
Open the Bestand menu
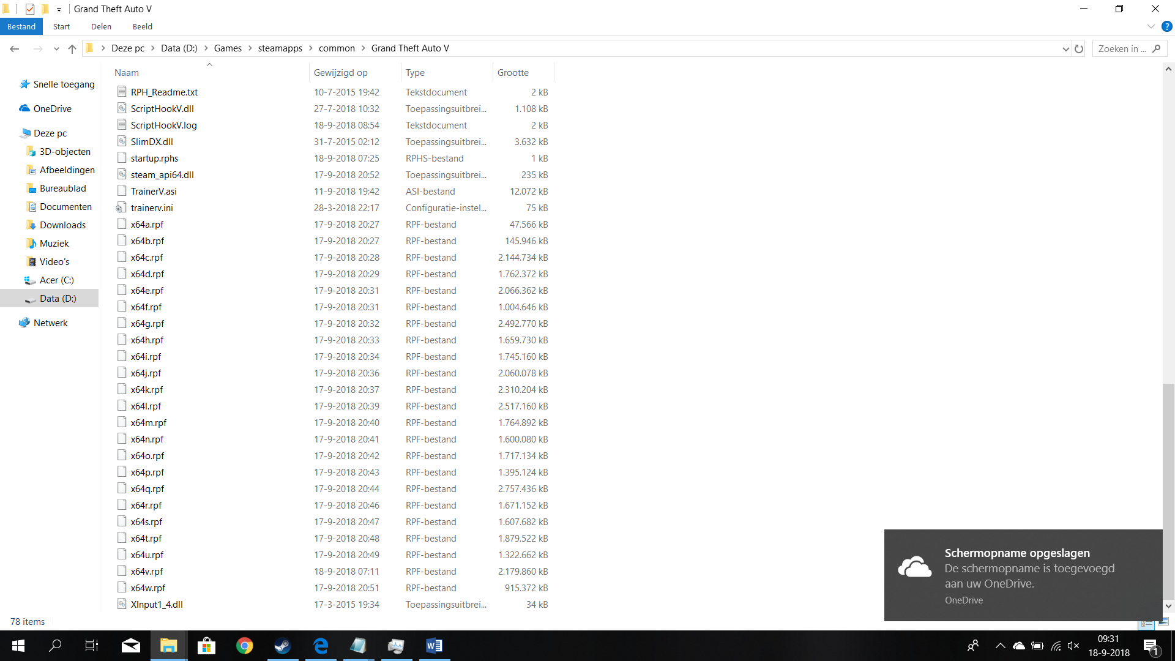(x=21, y=26)
